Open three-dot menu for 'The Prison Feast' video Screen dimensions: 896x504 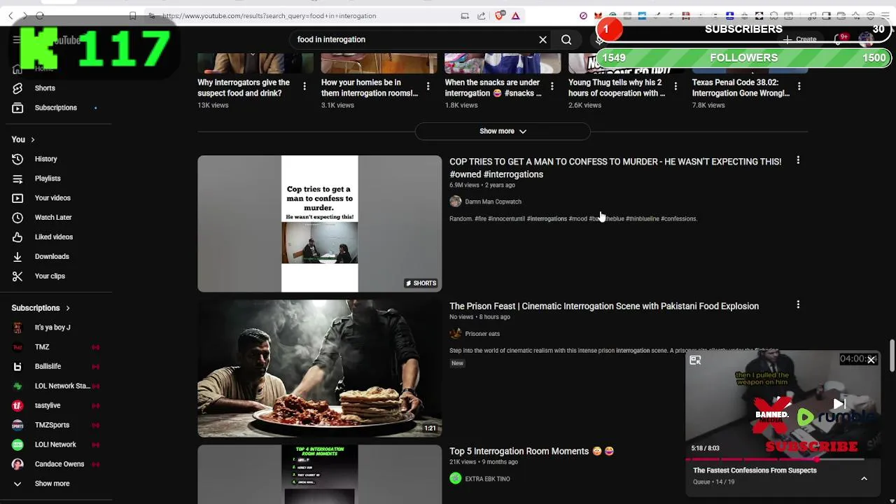(798, 304)
